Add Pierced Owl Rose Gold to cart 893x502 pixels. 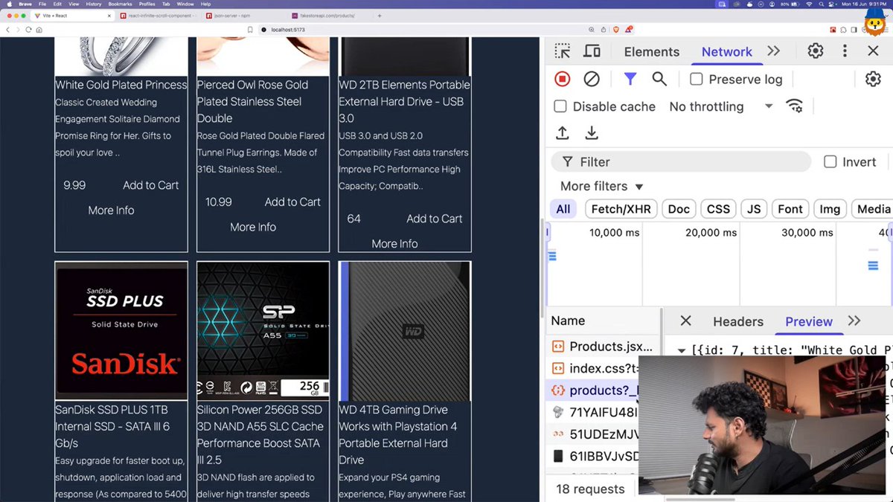click(292, 202)
